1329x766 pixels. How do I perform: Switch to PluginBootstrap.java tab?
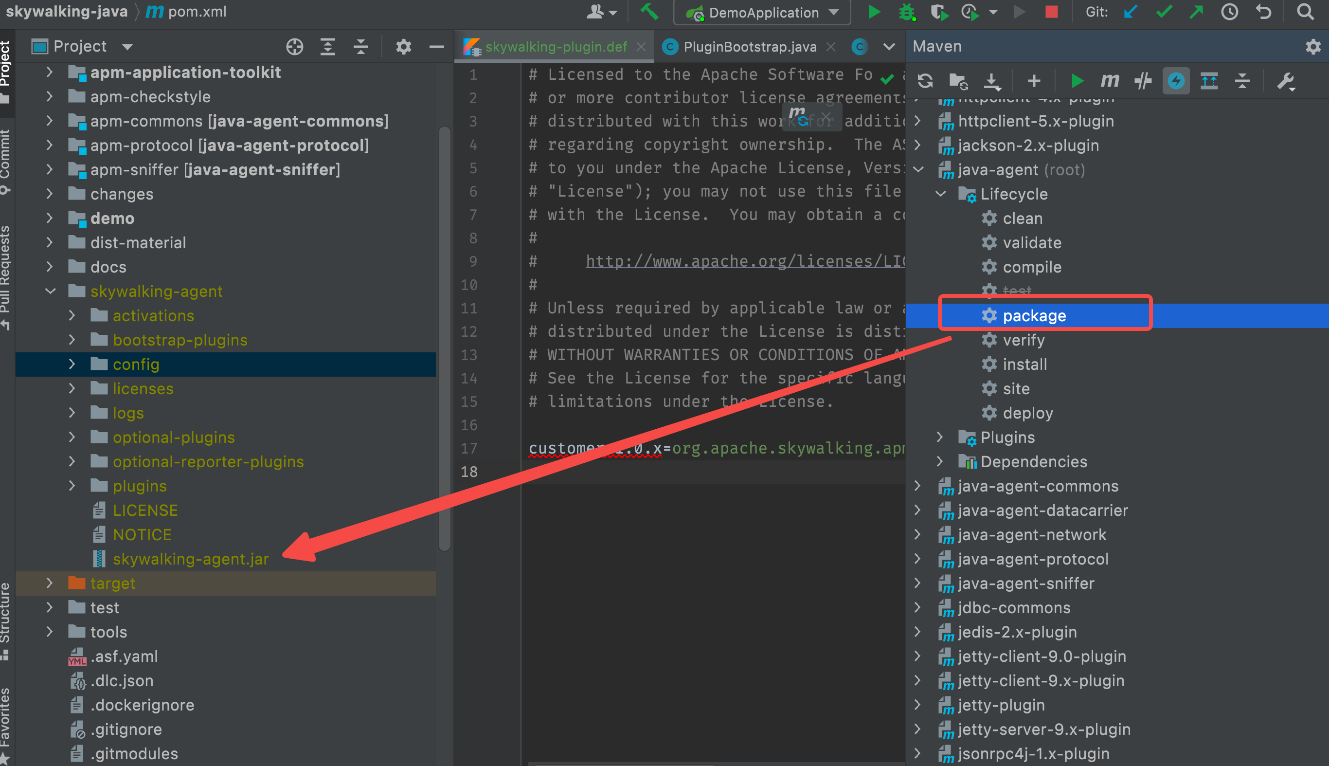point(749,47)
